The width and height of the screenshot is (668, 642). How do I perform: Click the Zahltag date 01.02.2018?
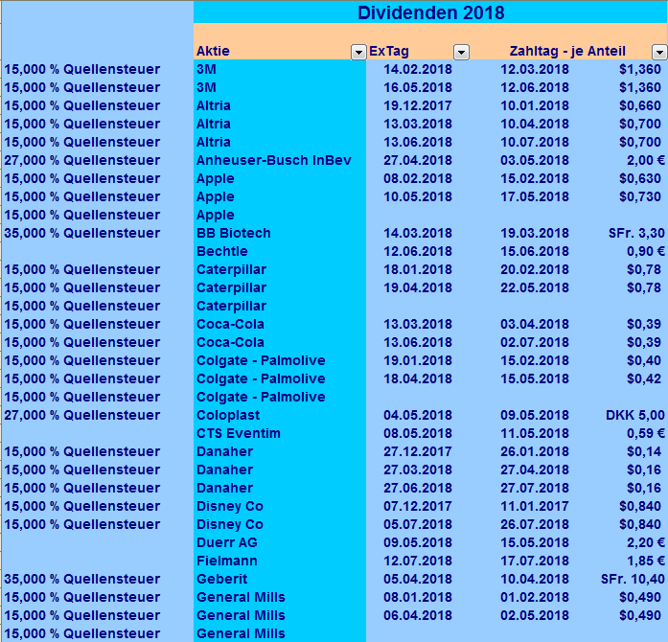[x=535, y=597]
